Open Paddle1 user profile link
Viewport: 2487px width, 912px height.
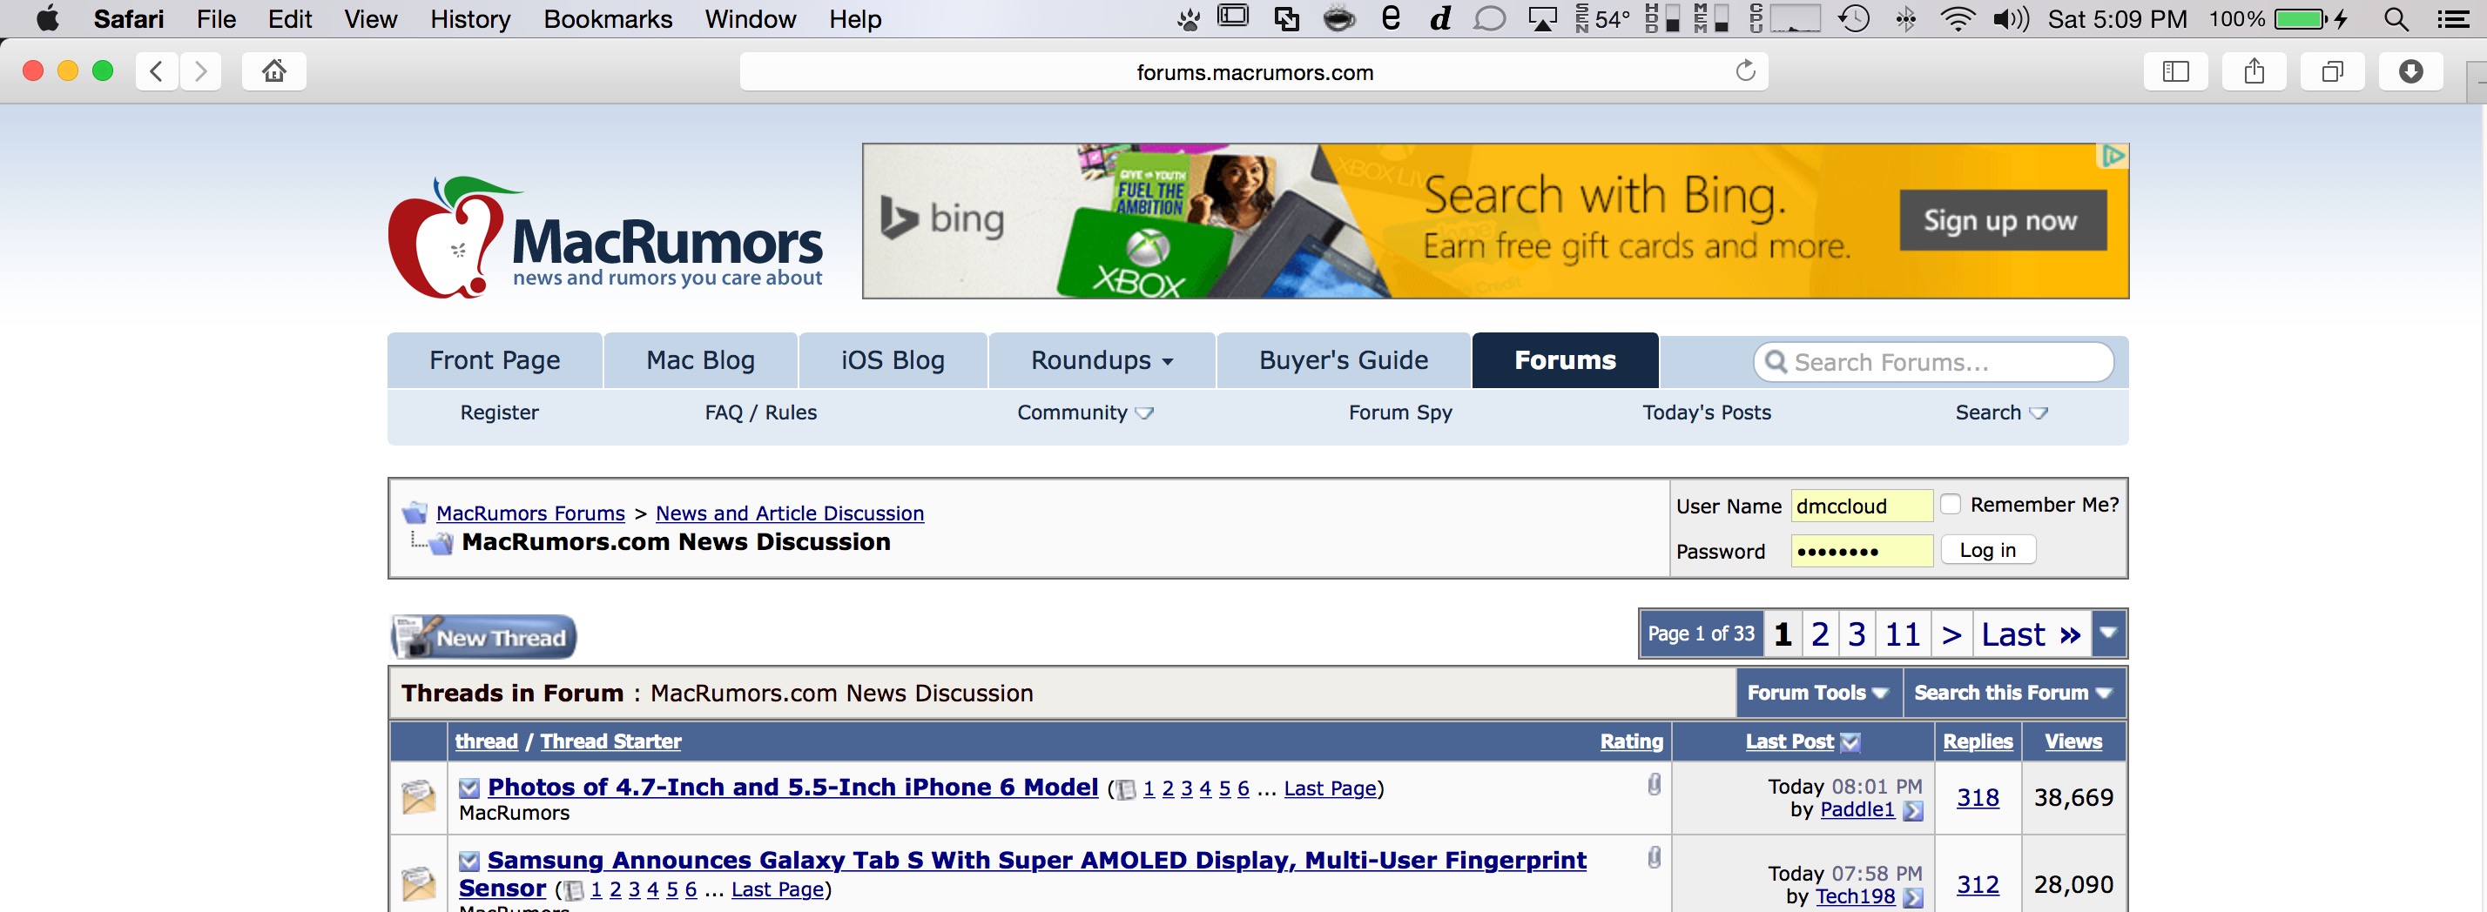tap(1857, 809)
